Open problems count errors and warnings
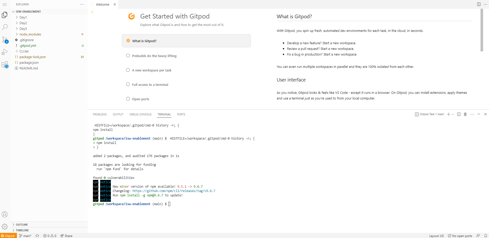 (x=50, y=236)
